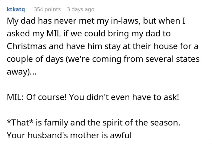Click the line Your husband's mother is awful
The width and height of the screenshot is (212, 144).
tap(69, 135)
